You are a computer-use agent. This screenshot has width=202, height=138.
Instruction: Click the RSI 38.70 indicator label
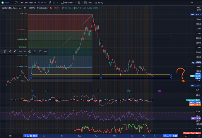(x=196, y=118)
